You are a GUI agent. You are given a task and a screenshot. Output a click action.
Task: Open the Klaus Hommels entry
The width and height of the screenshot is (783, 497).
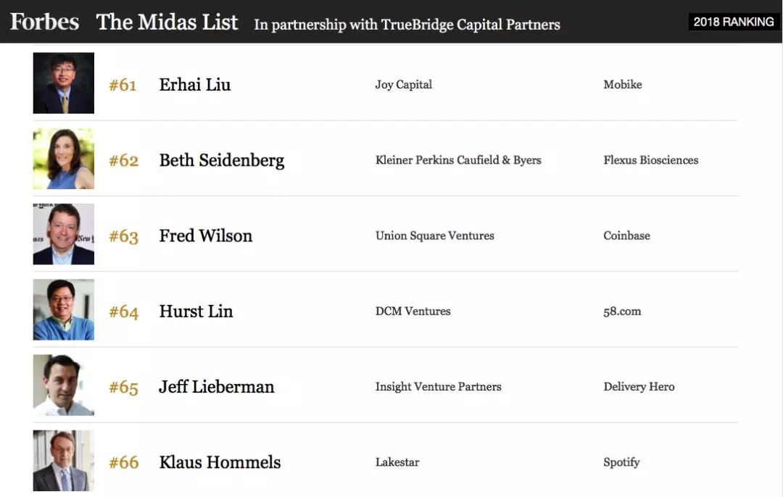coord(220,462)
